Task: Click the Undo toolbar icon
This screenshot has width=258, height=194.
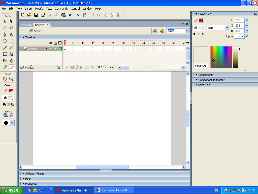Action: [71, 15]
